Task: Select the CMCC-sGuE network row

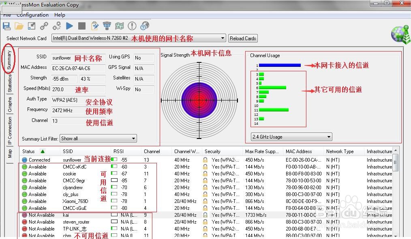Action: (x=207, y=208)
